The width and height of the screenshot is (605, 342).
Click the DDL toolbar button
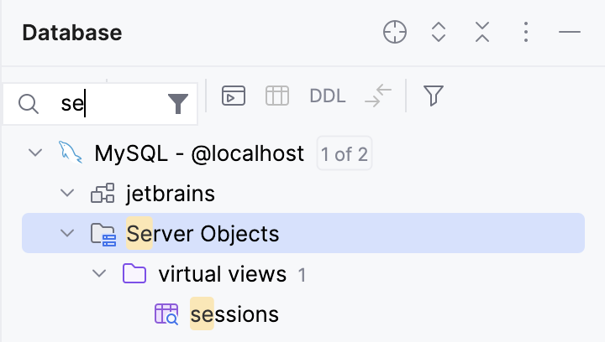click(327, 96)
